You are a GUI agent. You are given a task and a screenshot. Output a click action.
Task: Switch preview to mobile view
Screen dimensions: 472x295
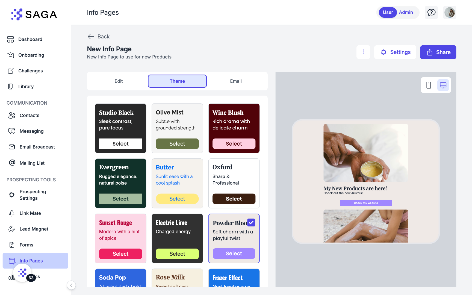point(429,85)
